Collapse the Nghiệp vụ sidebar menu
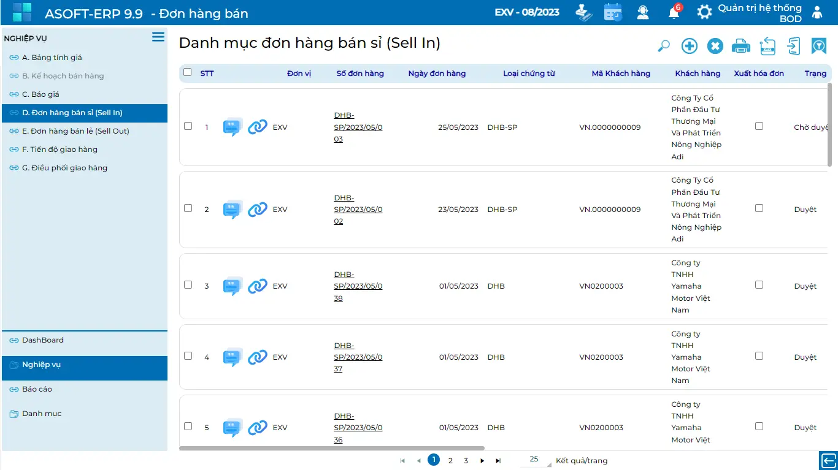Screen dimensions: 838x470 click(x=158, y=37)
